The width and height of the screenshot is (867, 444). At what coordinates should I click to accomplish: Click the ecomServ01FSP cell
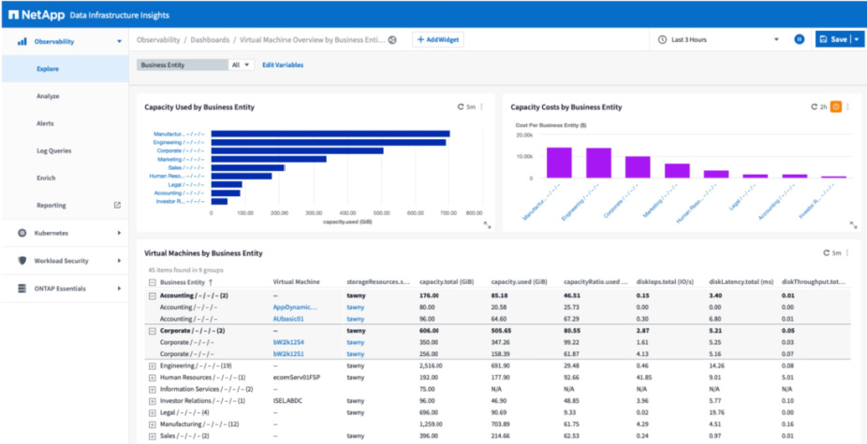[298, 378]
